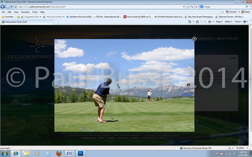This screenshot has height=157, width=252.
Task: Open Windows Media Player taskbar icon
Action: tap(37, 154)
